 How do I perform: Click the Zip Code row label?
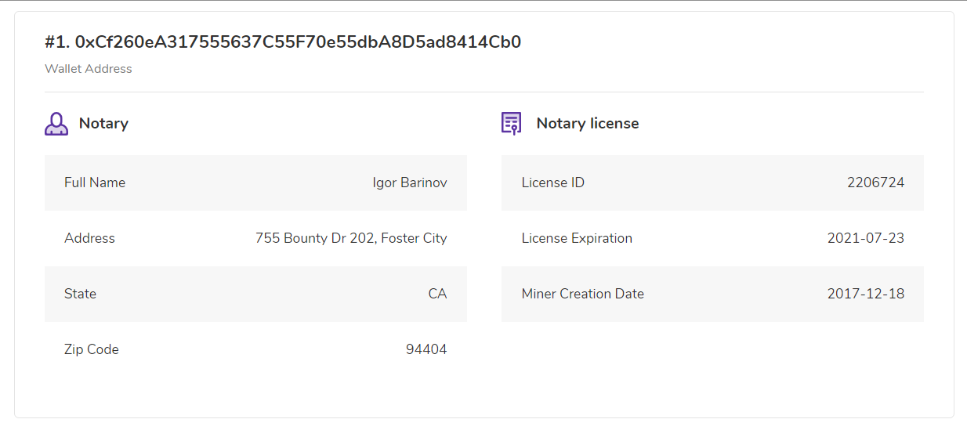tap(92, 349)
